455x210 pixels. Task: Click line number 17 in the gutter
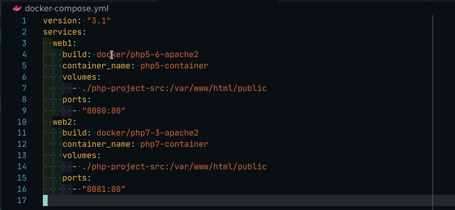click(22, 200)
